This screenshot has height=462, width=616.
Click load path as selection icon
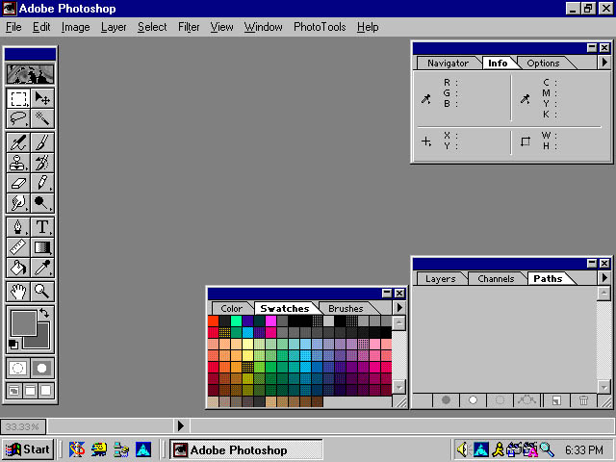[x=500, y=400]
